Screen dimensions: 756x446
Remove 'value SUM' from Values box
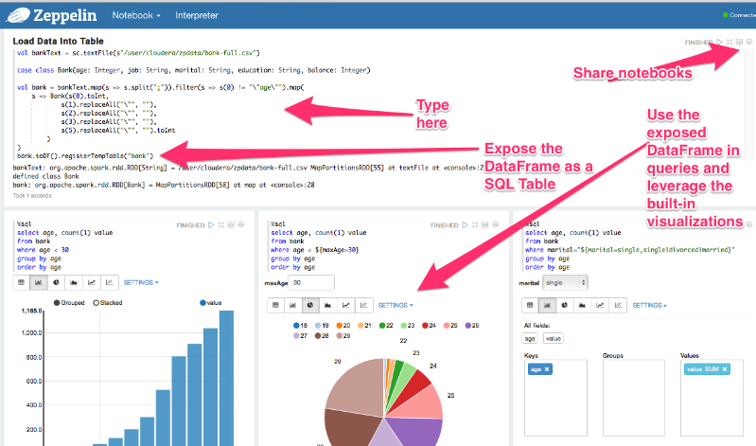[x=724, y=369]
